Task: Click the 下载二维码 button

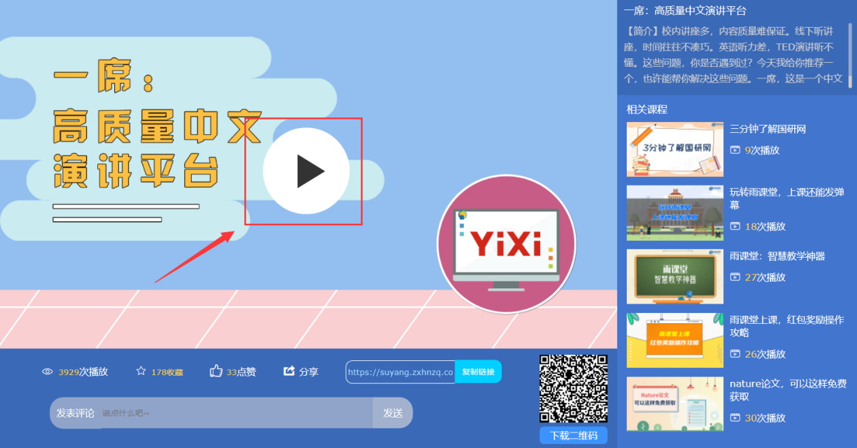Action: (573, 436)
